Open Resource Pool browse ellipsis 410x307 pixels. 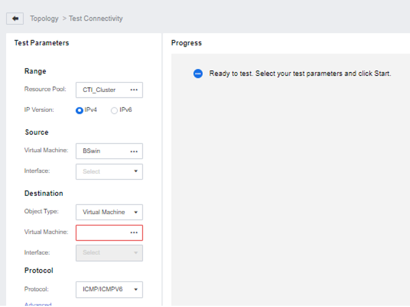click(x=134, y=90)
